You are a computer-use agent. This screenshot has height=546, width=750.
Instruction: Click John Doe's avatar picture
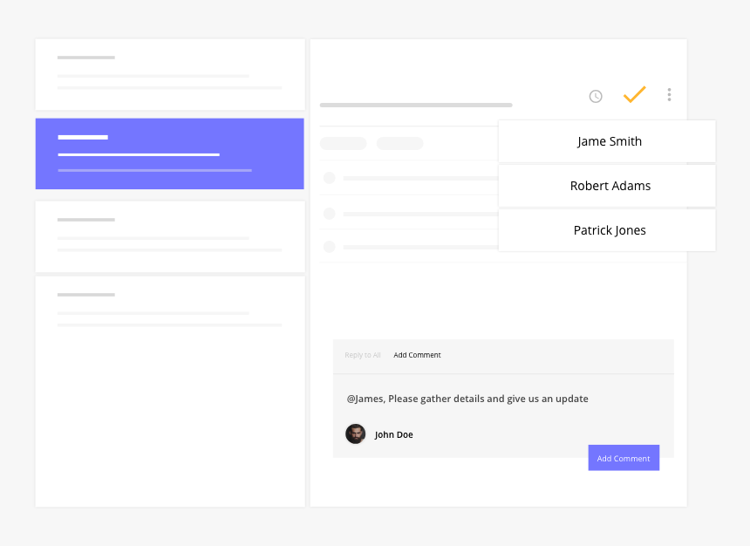click(x=355, y=433)
